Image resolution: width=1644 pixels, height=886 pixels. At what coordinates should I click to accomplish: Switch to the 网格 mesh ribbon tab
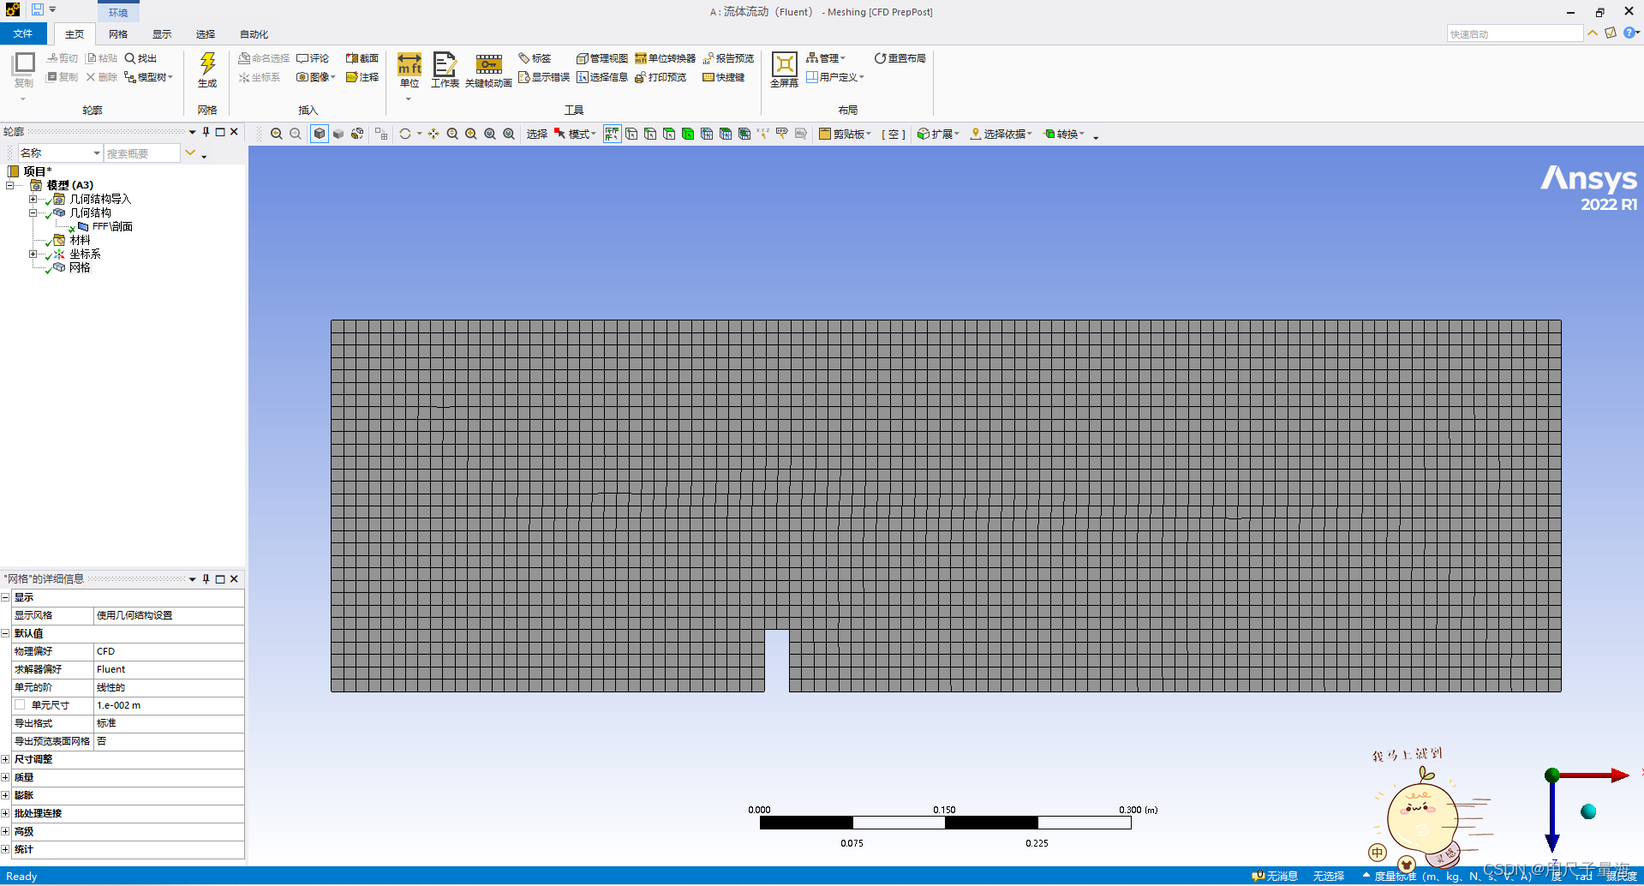click(118, 34)
